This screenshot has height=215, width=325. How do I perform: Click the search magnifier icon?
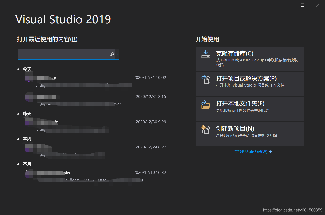pos(112,54)
